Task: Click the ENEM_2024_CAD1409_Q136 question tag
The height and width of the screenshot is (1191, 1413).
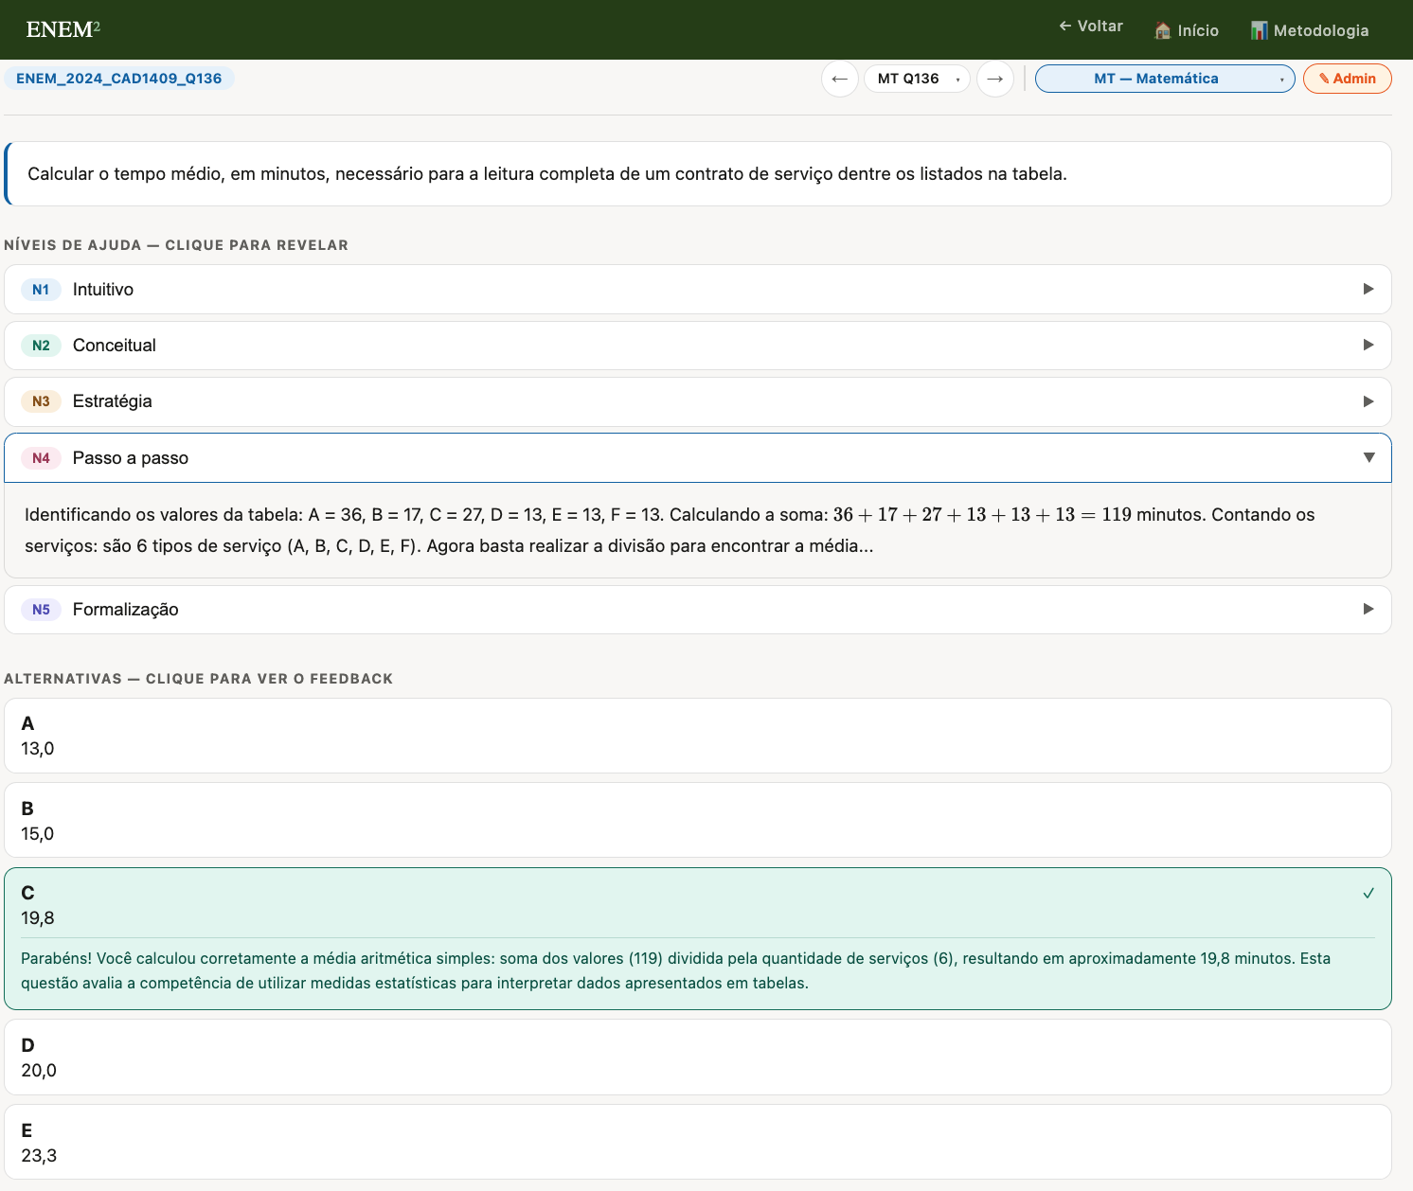Action: [x=119, y=79]
